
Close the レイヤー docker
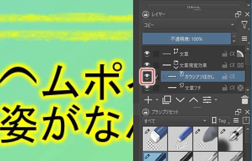(x=247, y=14)
